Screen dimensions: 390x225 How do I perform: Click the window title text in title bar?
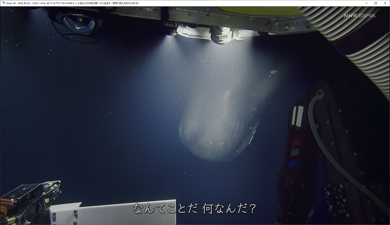click(69, 3)
